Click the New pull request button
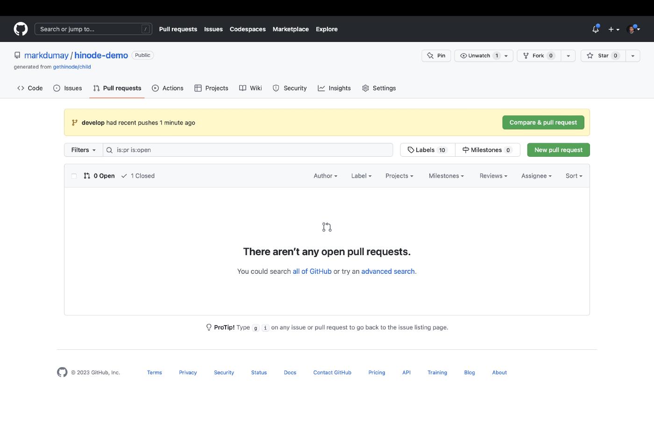This screenshot has width=654, height=424. click(x=558, y=150)
